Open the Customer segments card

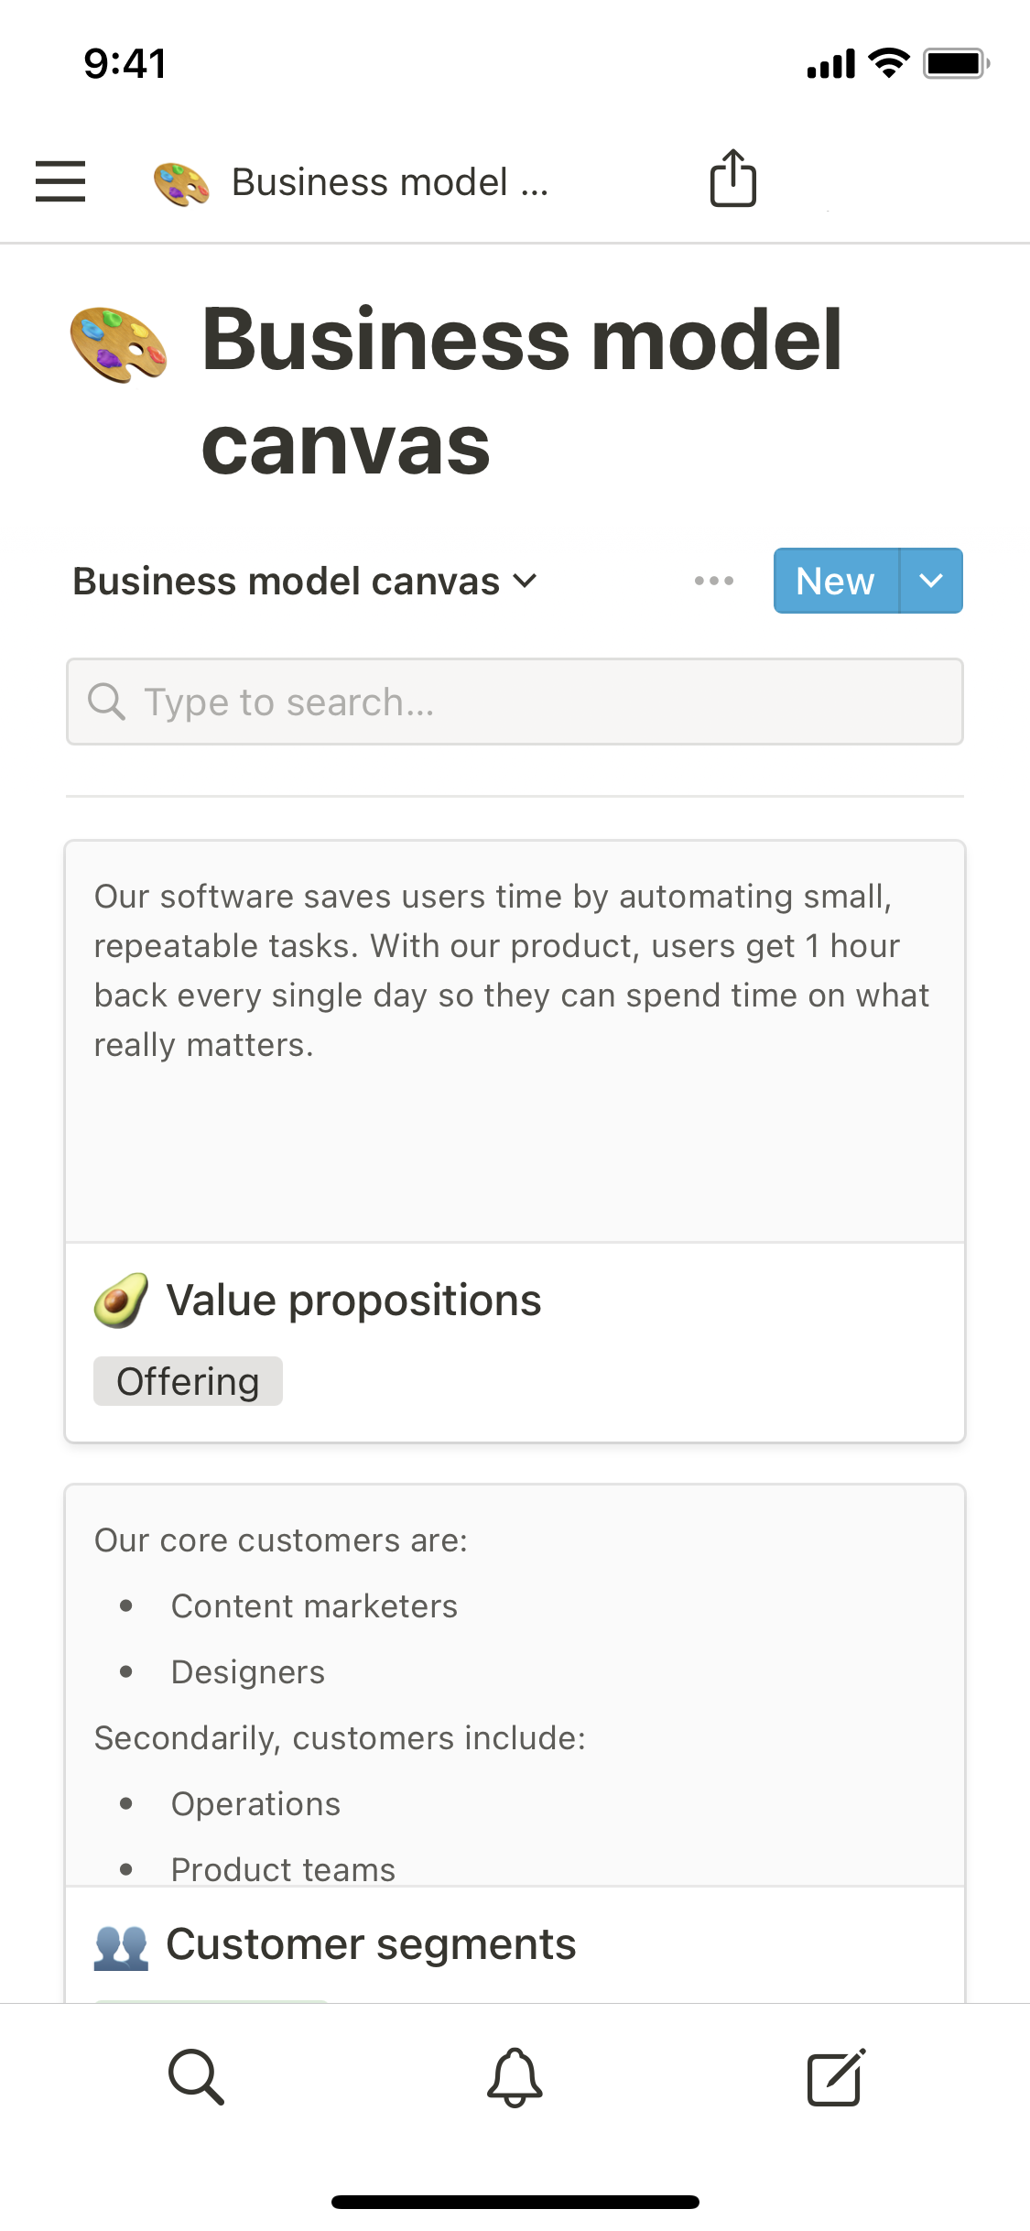coord(371,1944)
